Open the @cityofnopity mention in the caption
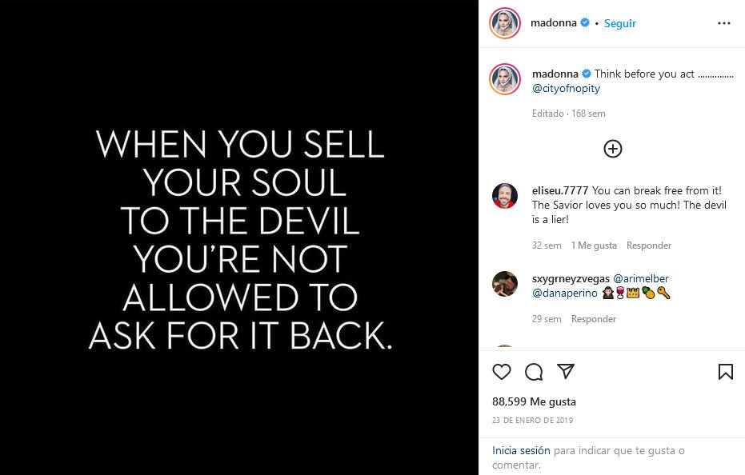Viewport: 745px width, 475px height. 566,89
